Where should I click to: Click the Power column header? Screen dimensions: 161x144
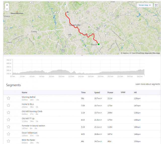coord(110,92)
